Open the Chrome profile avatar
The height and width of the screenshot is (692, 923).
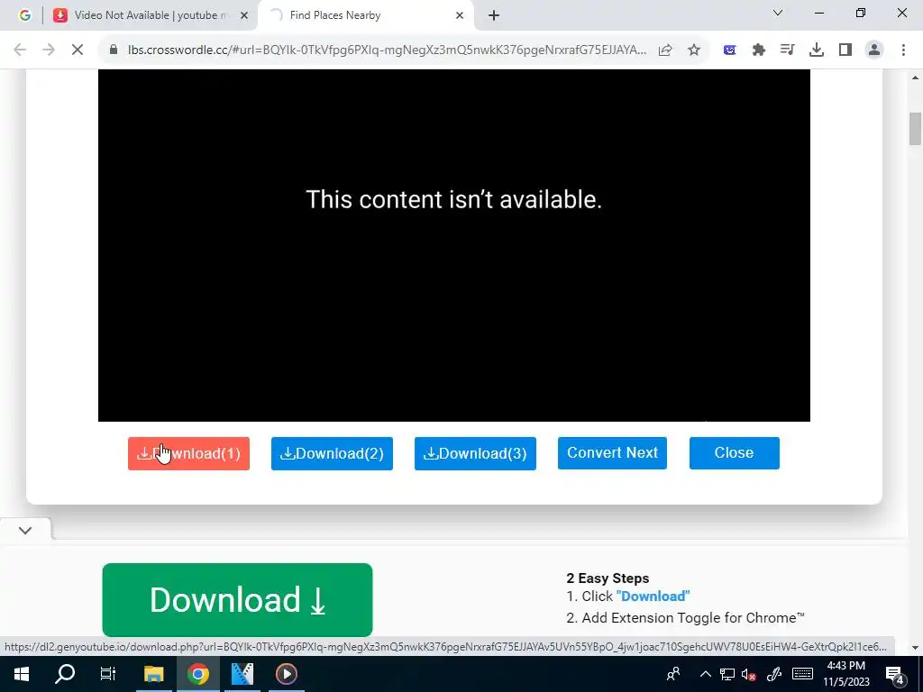click(874, 50)
